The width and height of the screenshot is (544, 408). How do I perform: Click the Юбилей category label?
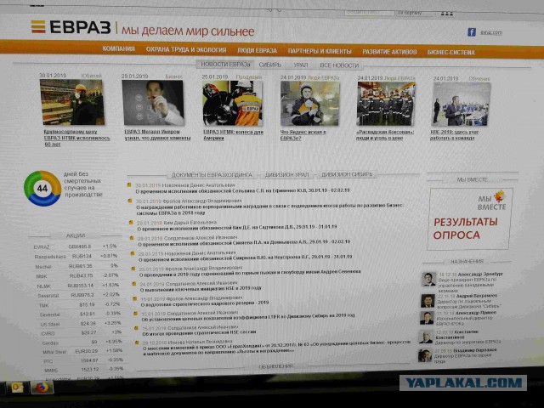91,76
